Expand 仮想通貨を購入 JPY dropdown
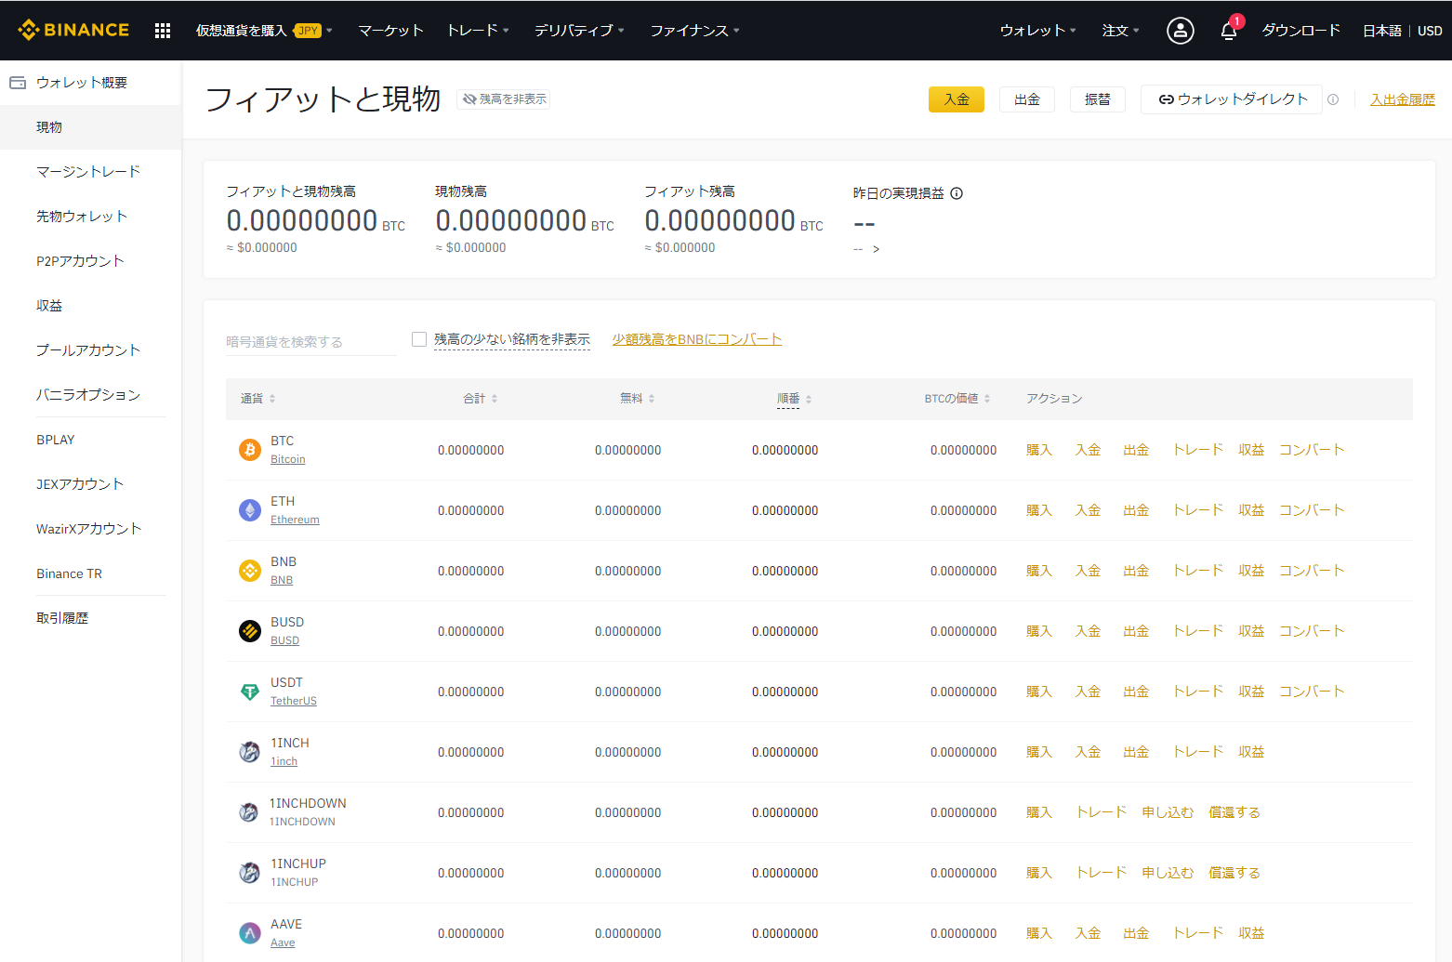The height and width of the screenshot is (962, 1452). [264, 31]
